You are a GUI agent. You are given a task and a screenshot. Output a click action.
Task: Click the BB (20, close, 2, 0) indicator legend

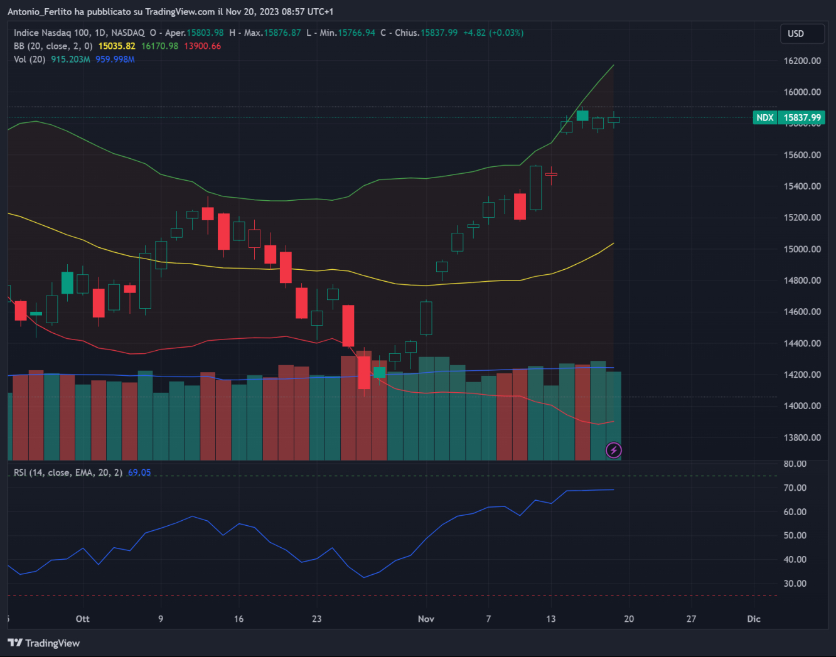coord(53,46)
